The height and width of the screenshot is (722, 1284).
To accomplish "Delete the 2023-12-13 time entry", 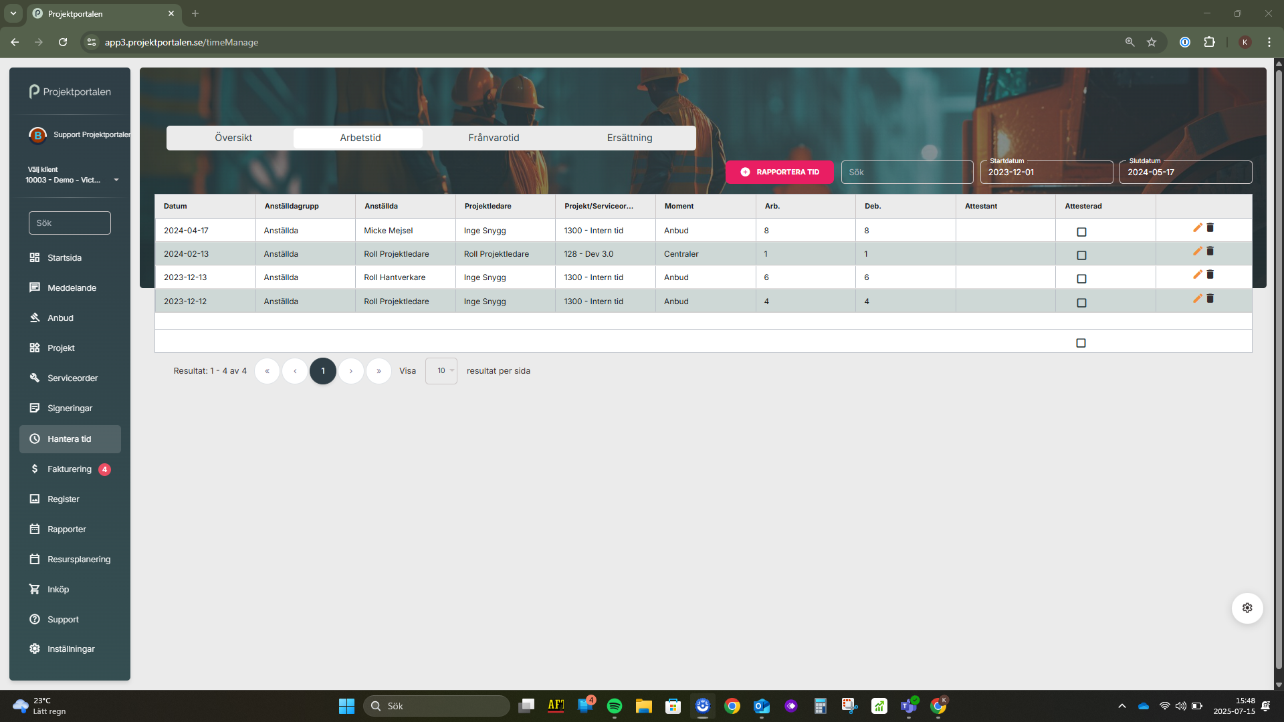I will tap(1210, 275).
